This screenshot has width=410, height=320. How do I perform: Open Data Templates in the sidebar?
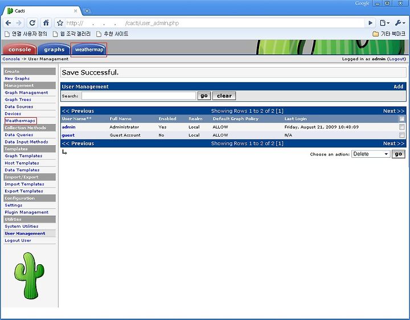(22, 170)
